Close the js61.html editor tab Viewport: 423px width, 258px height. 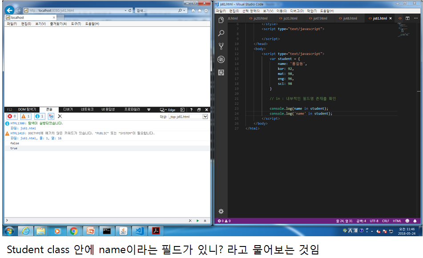(391, 18)
